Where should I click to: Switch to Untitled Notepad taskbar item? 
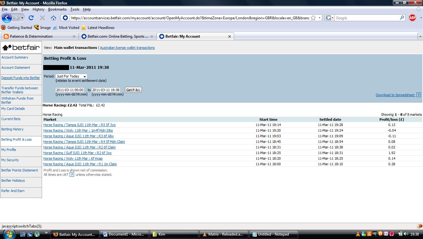click(x=274, y=234)
